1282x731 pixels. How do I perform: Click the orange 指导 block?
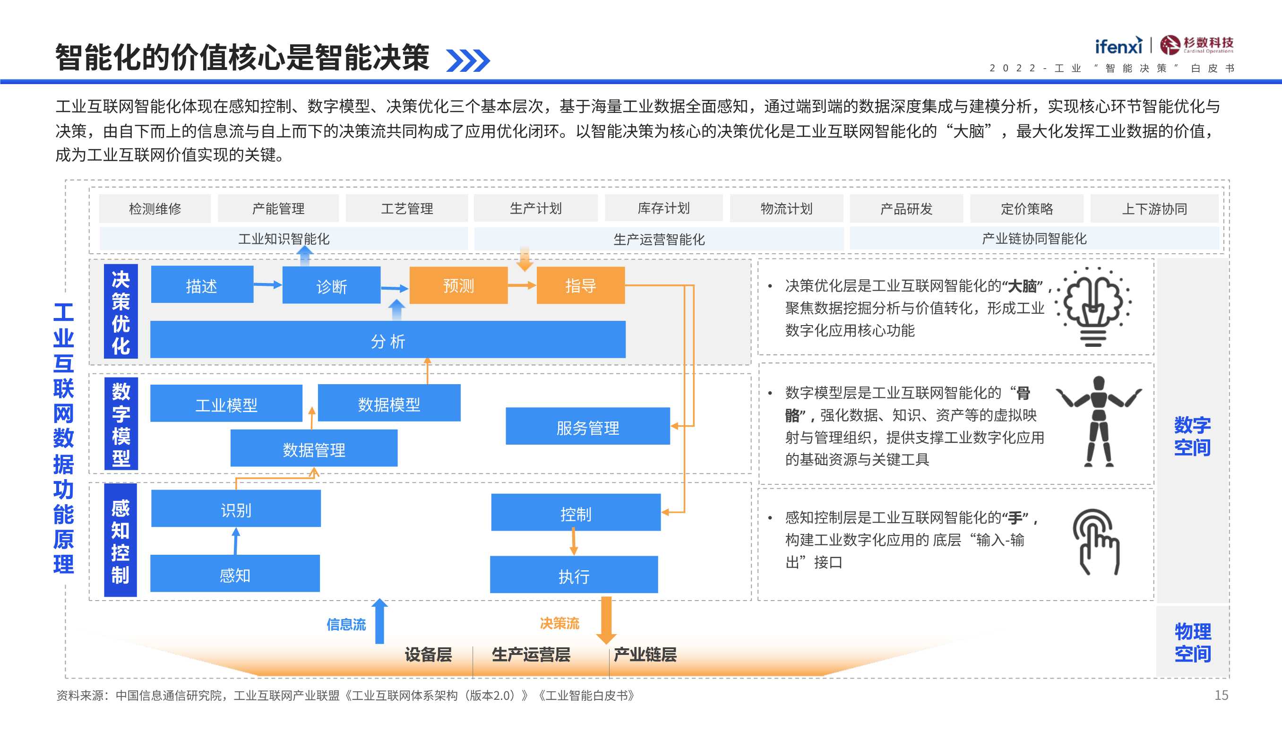580,285
